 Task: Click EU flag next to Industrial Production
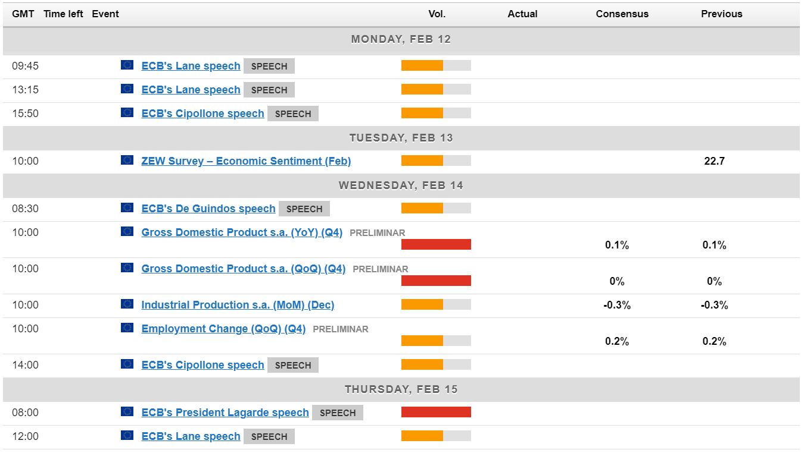click(127, 304)
